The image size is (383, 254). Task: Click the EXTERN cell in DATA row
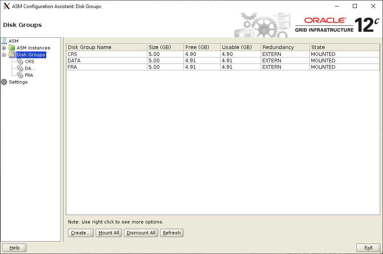coord(285,61)
